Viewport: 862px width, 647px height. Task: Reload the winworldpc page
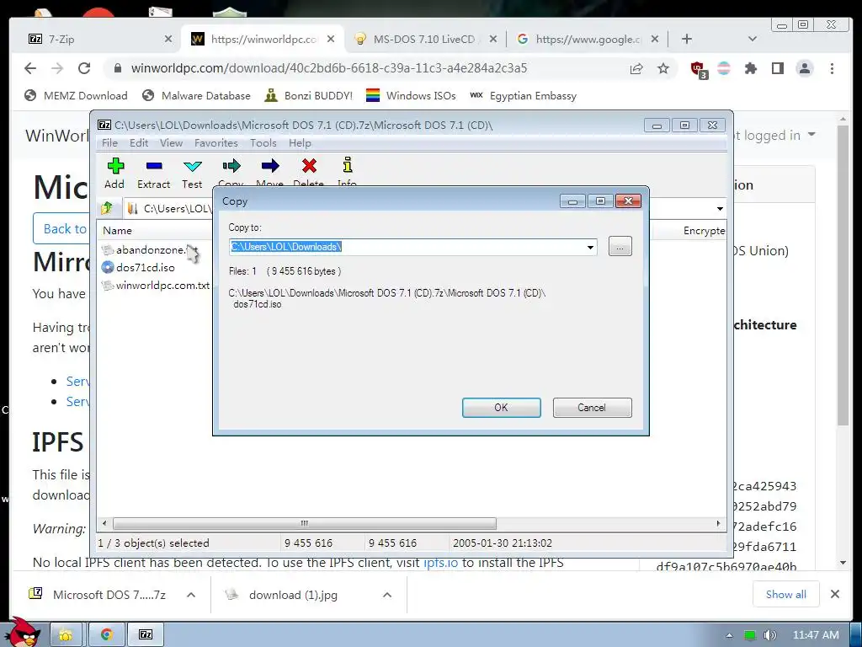(x=84, y=68)
